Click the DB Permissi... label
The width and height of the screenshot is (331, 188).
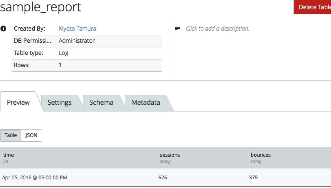32,41
